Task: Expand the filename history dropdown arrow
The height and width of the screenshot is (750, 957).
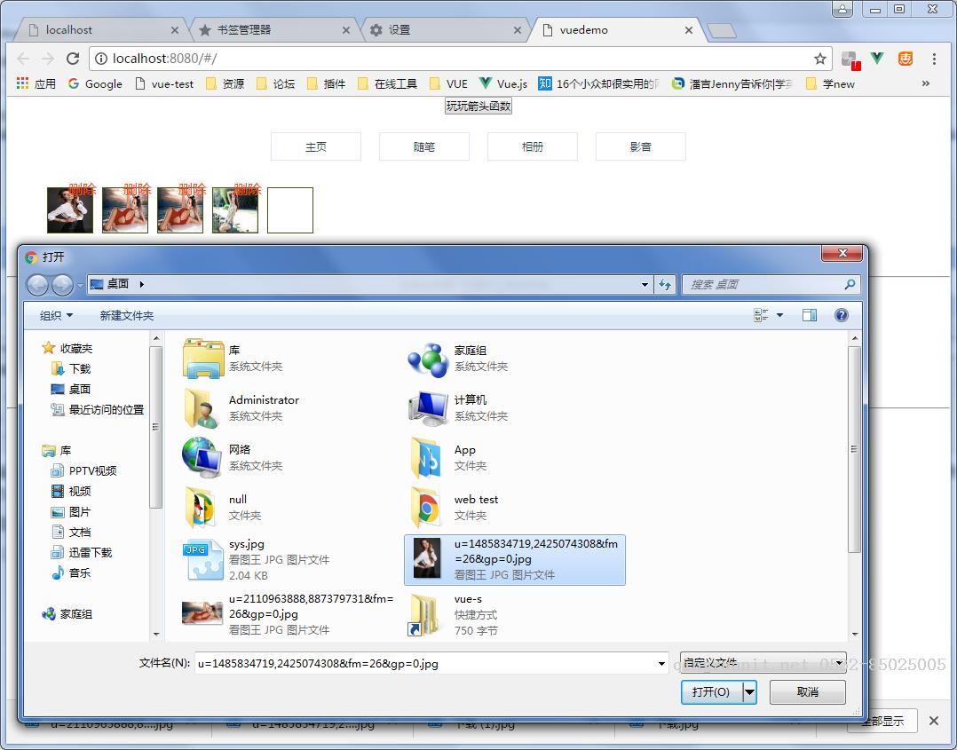Action: (662, 664)
